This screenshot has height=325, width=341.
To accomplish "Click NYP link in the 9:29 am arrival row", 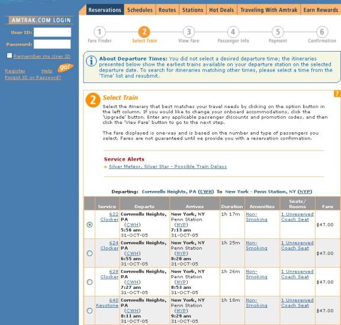I will point(181,311).
